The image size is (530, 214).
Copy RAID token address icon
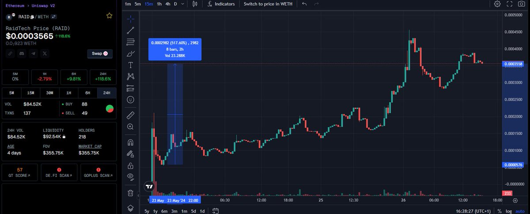click(x=32, y=16)
